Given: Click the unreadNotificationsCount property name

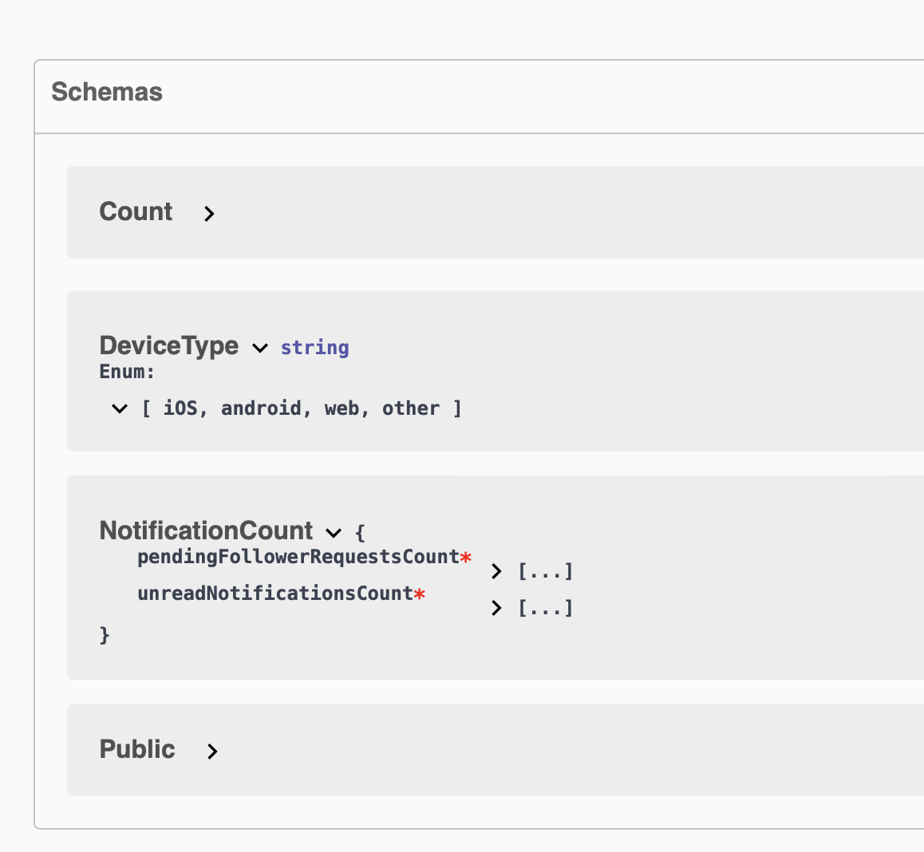Looking at the screenshot, I should tap(275, 594).
